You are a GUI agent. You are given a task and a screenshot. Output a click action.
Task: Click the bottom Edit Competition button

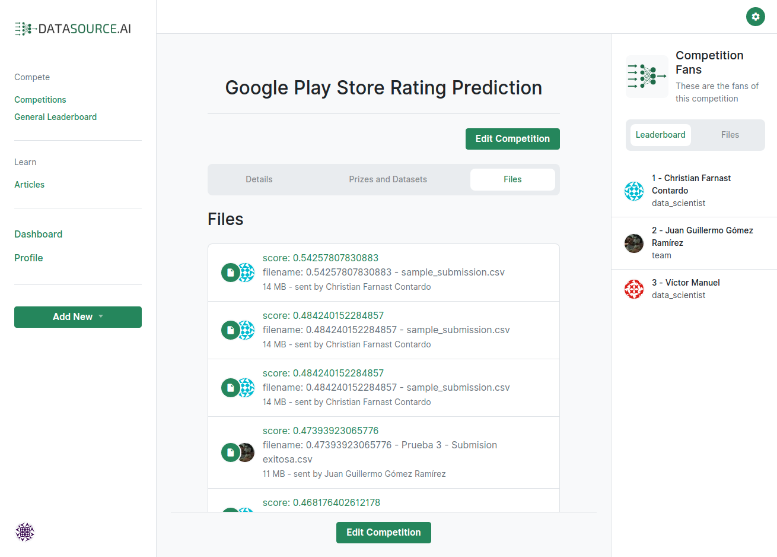[383, 533]
